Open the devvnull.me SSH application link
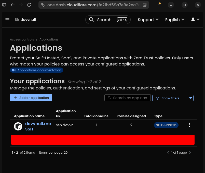This screenshot has height=173, width=205. coord(38,126)
